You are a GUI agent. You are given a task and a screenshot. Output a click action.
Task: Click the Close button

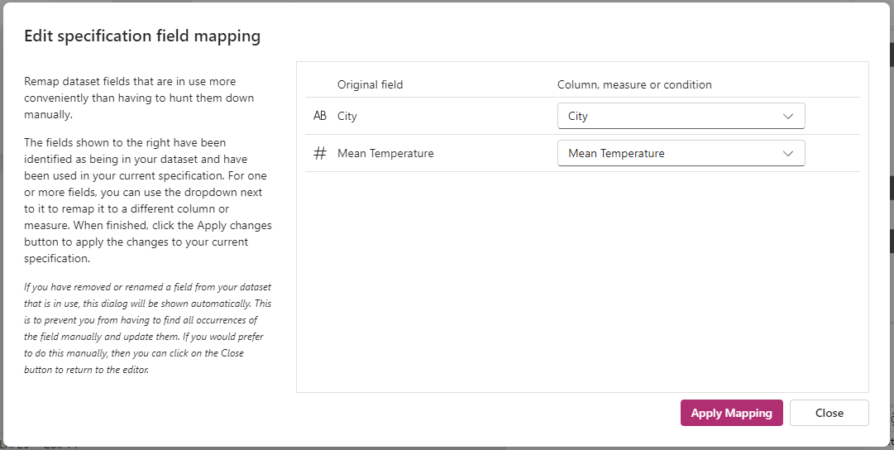[x=829, y=413]
